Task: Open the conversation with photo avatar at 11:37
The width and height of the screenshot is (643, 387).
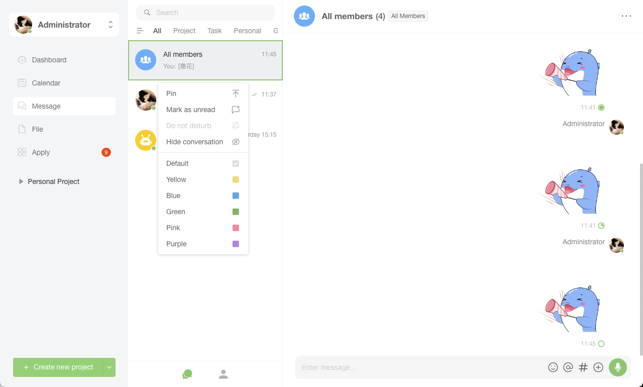Action: tap(146, 100)
